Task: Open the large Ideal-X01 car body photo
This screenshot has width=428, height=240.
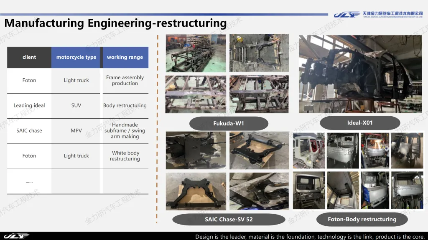Action: (360, 74)
